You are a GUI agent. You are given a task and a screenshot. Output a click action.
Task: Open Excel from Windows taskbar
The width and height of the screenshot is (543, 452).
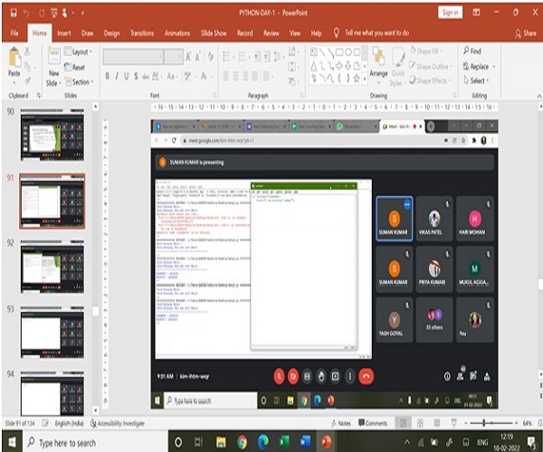coord(284,442)
